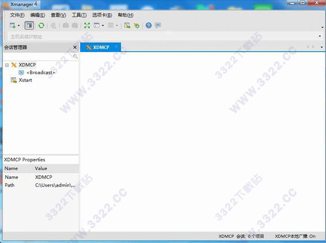326x243 pixels.
Task: Launch Xstart from the toolbar icon
Action: [x=128, y=25]
